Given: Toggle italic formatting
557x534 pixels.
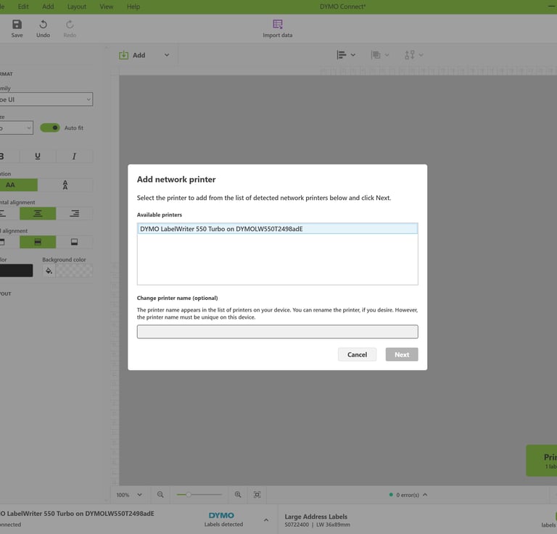Looking at the screenshot, I should (74, 156).
